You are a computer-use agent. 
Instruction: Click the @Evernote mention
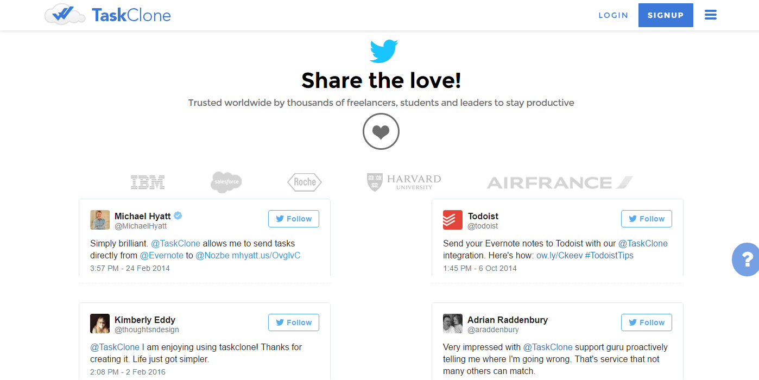pyautogui.click(x=162, y=255)
